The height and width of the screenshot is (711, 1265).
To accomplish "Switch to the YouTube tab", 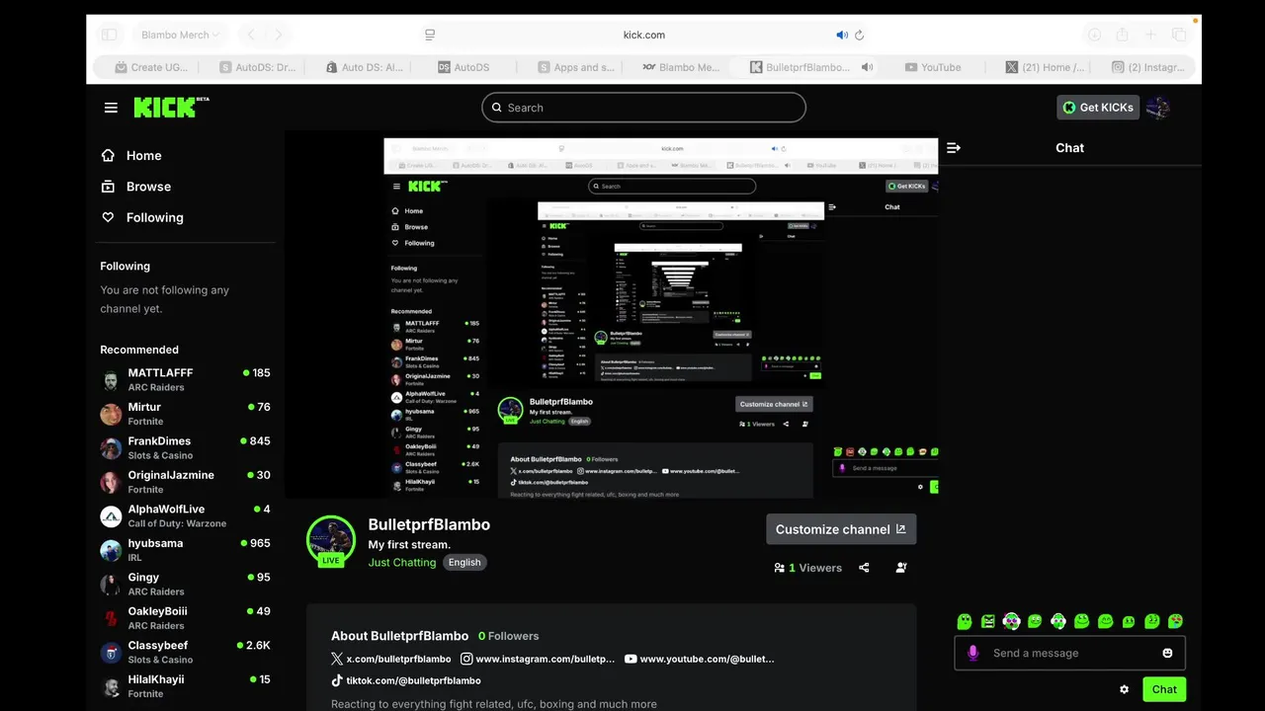I will (x=934, y=67).
